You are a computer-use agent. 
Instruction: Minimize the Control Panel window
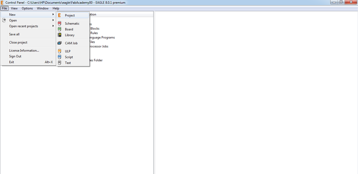click(x=334, y=2)
